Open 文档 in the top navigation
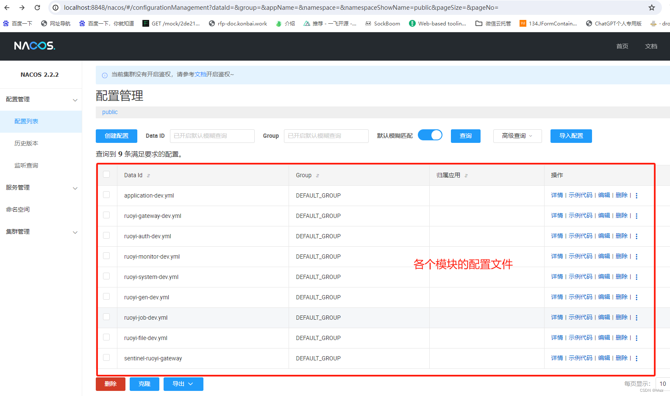670x396 pixels. tap(651, 46)
